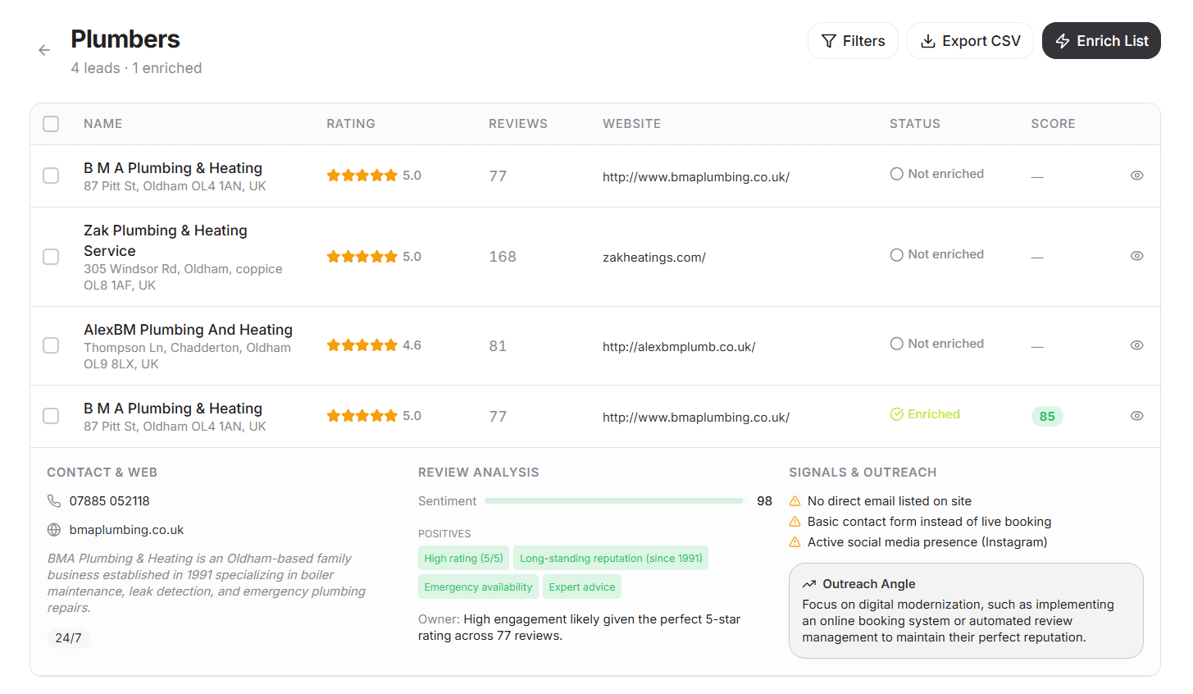Click the green Enriched status icon

[x=897, y=414]
